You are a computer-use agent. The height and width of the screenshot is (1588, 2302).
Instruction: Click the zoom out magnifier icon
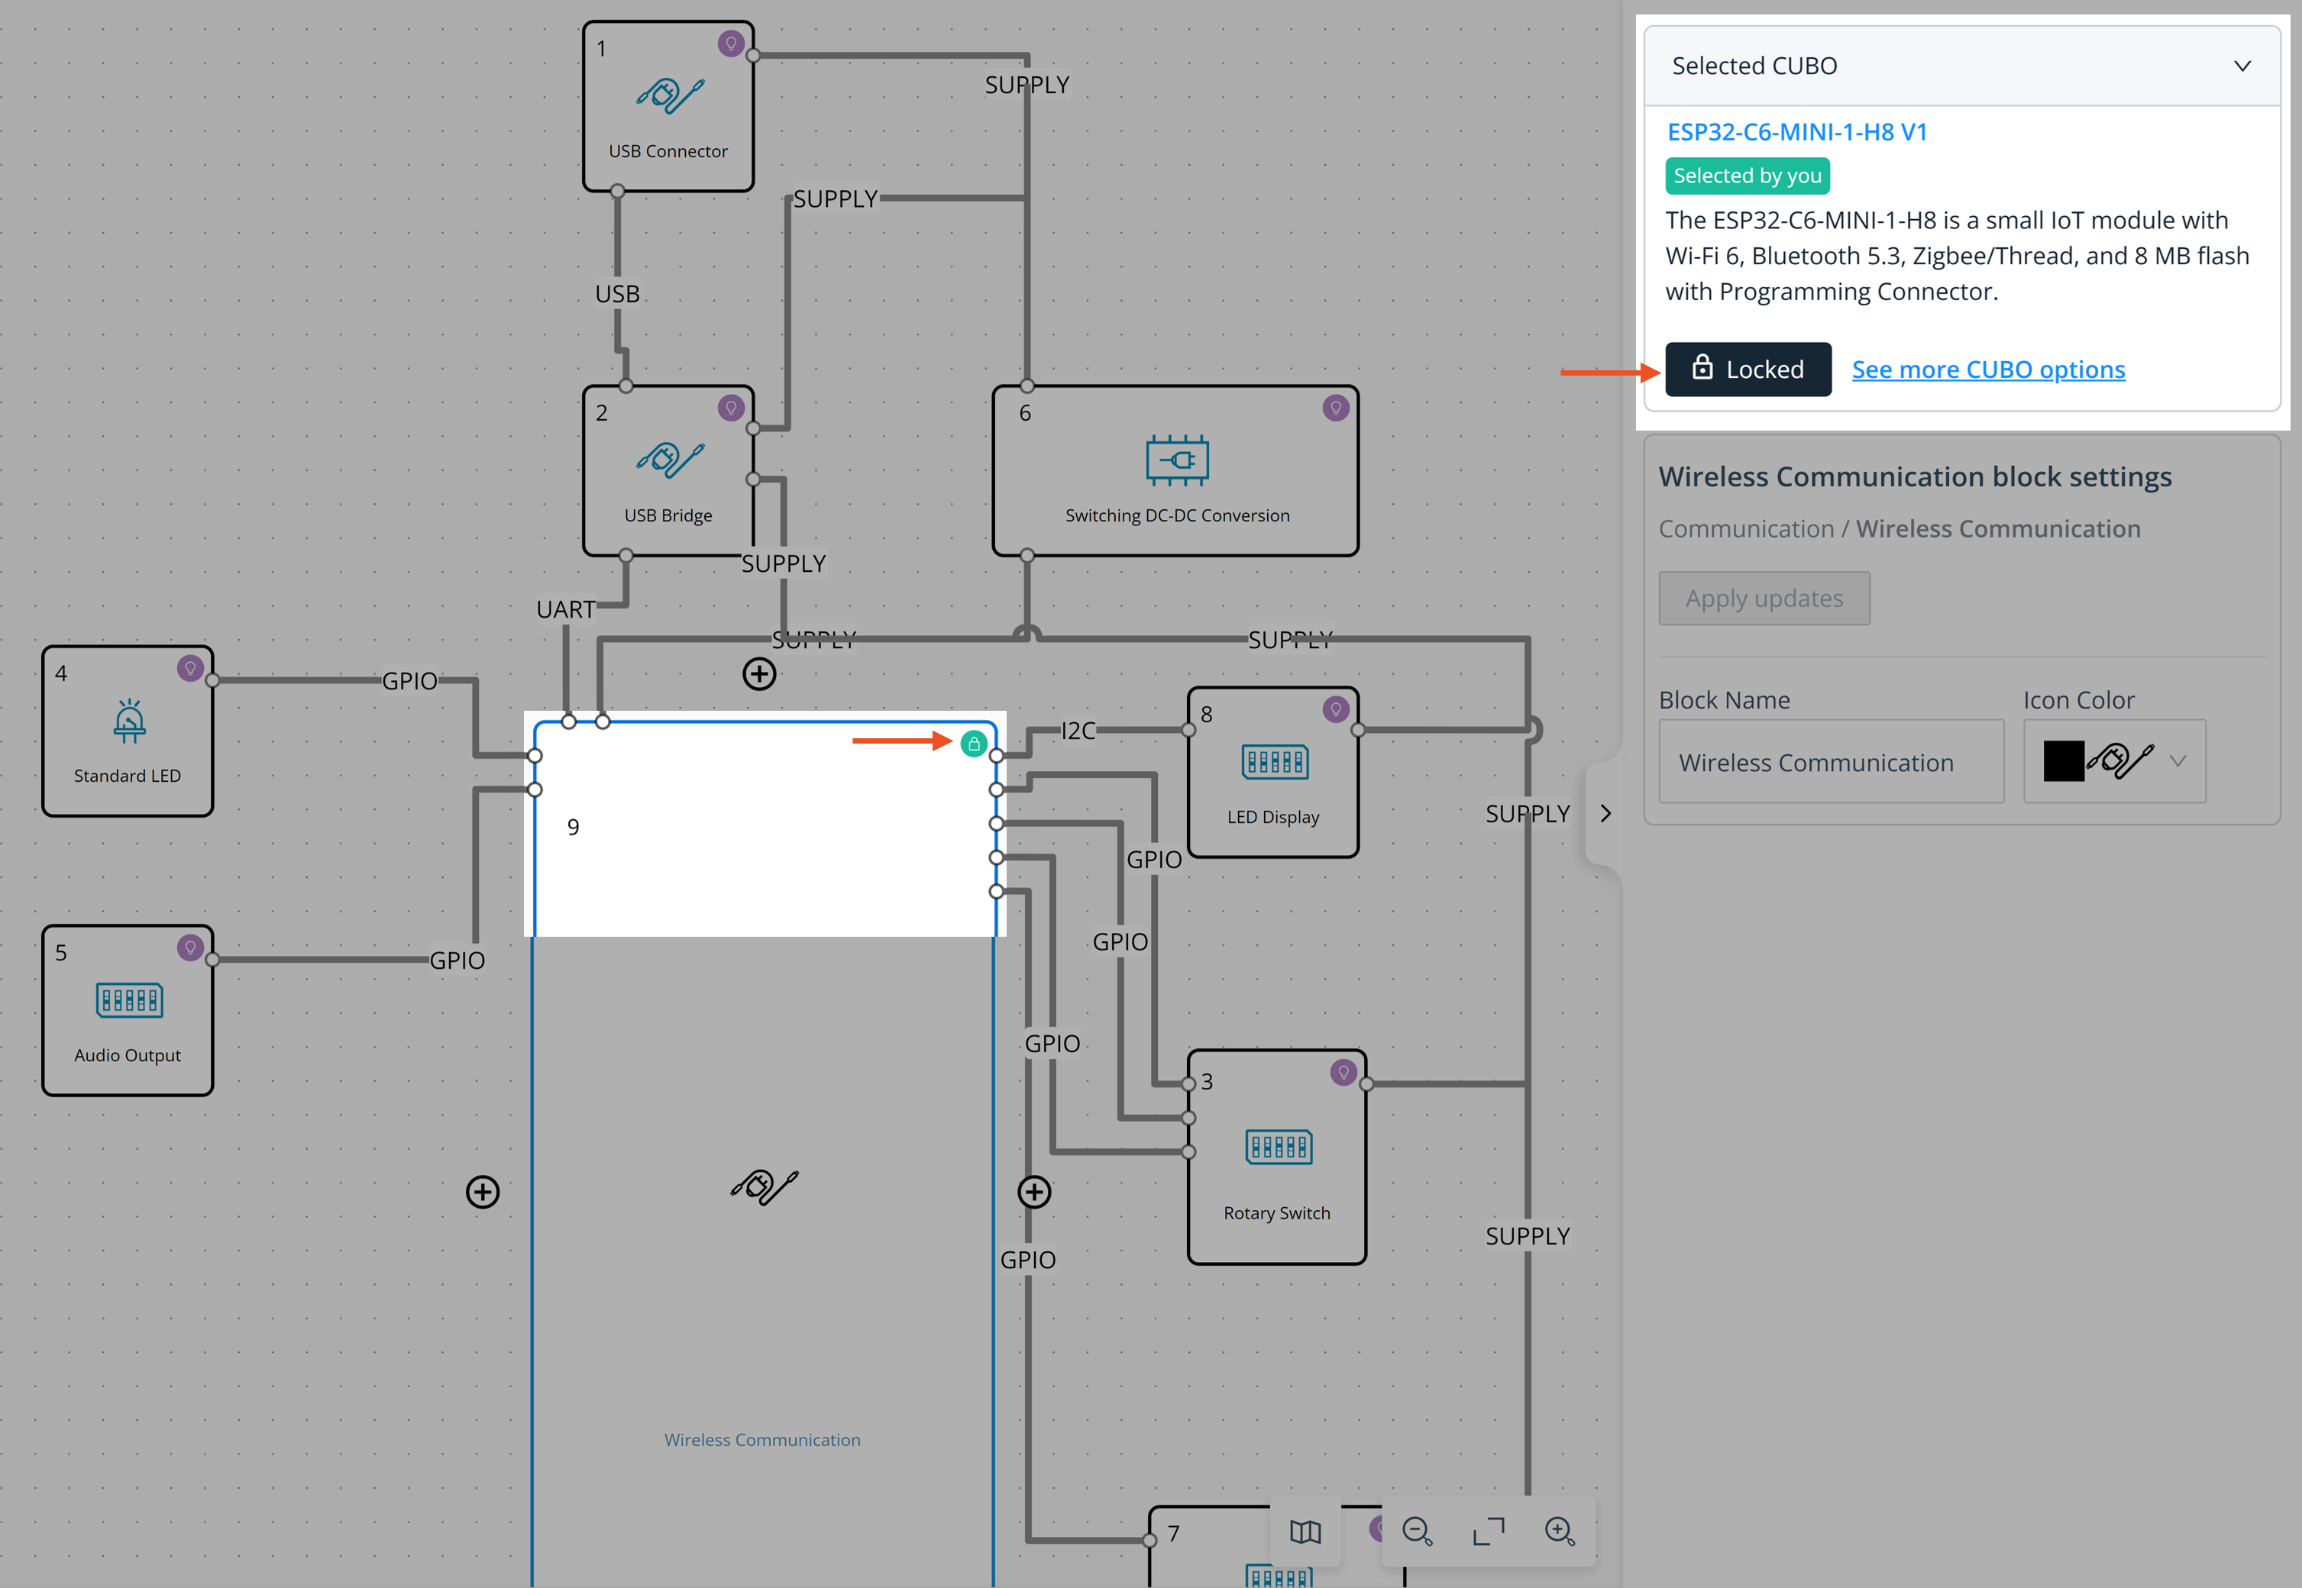(1416, 1532)
